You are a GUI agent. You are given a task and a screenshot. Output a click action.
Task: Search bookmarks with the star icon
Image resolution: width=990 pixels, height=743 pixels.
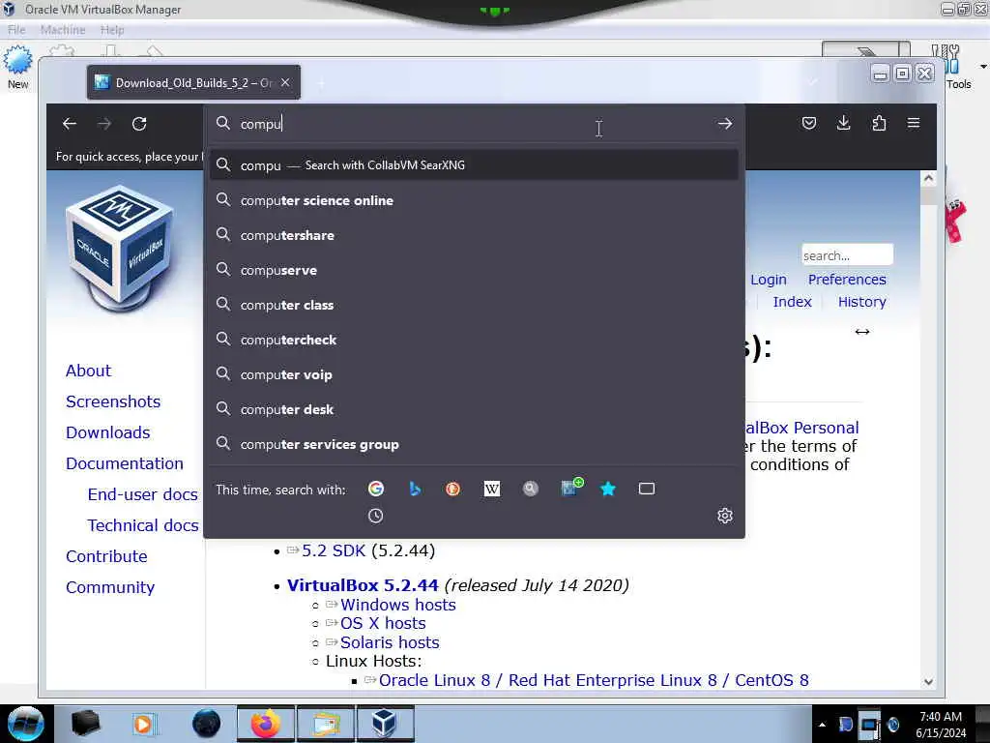(x=608, y=489)
